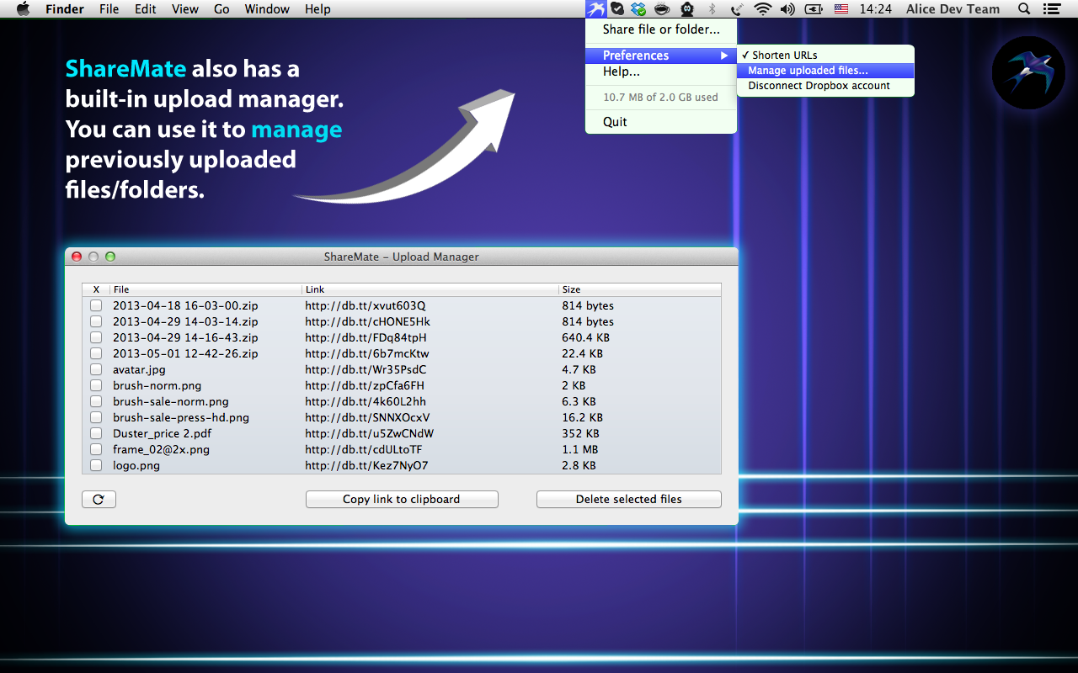Open the Dropbox menu bar icon
1078x673 pixels.
[x=639, y=9]
